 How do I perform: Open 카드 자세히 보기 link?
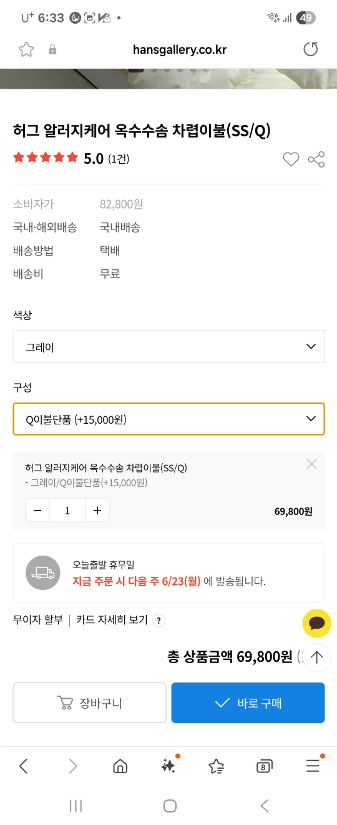point(112,620)
